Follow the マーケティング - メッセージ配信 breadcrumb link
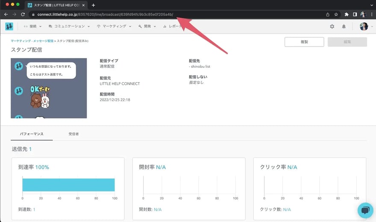The height and width of the screenshot is (222, 376). tap(32, 41)
